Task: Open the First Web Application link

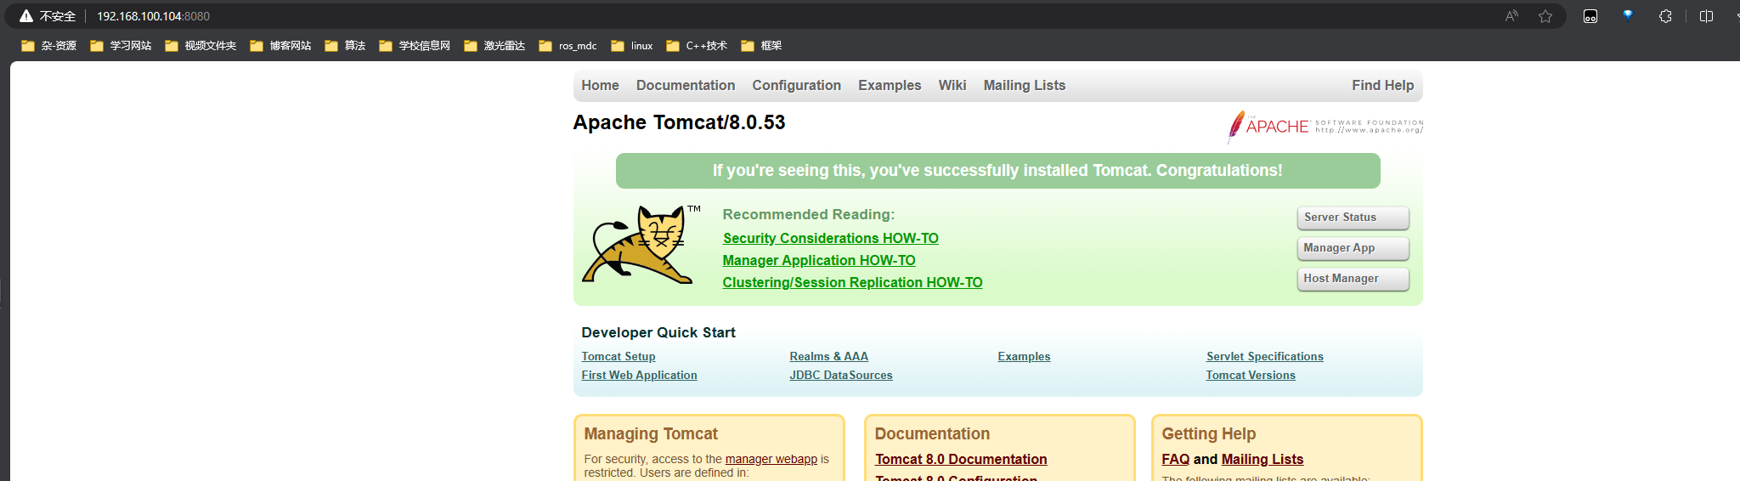Action: click(x=639, y=375)
